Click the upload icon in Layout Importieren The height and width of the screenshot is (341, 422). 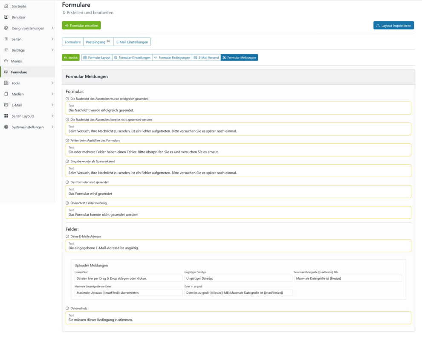(x=378, y=26)
